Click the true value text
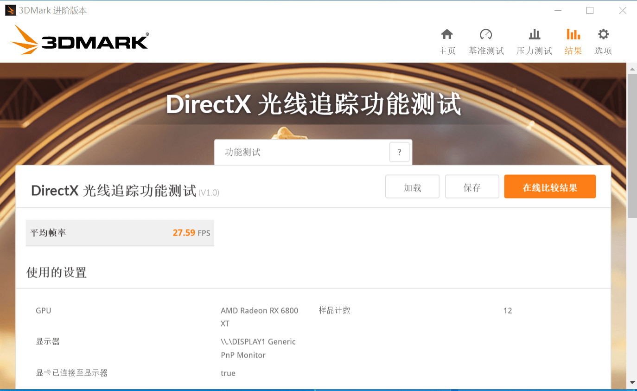Image resolution: width=637 pixels, height=391 pixels. (x=228, y=373)
